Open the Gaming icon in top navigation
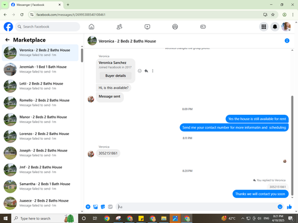298x223 pixels. point(203,27)
